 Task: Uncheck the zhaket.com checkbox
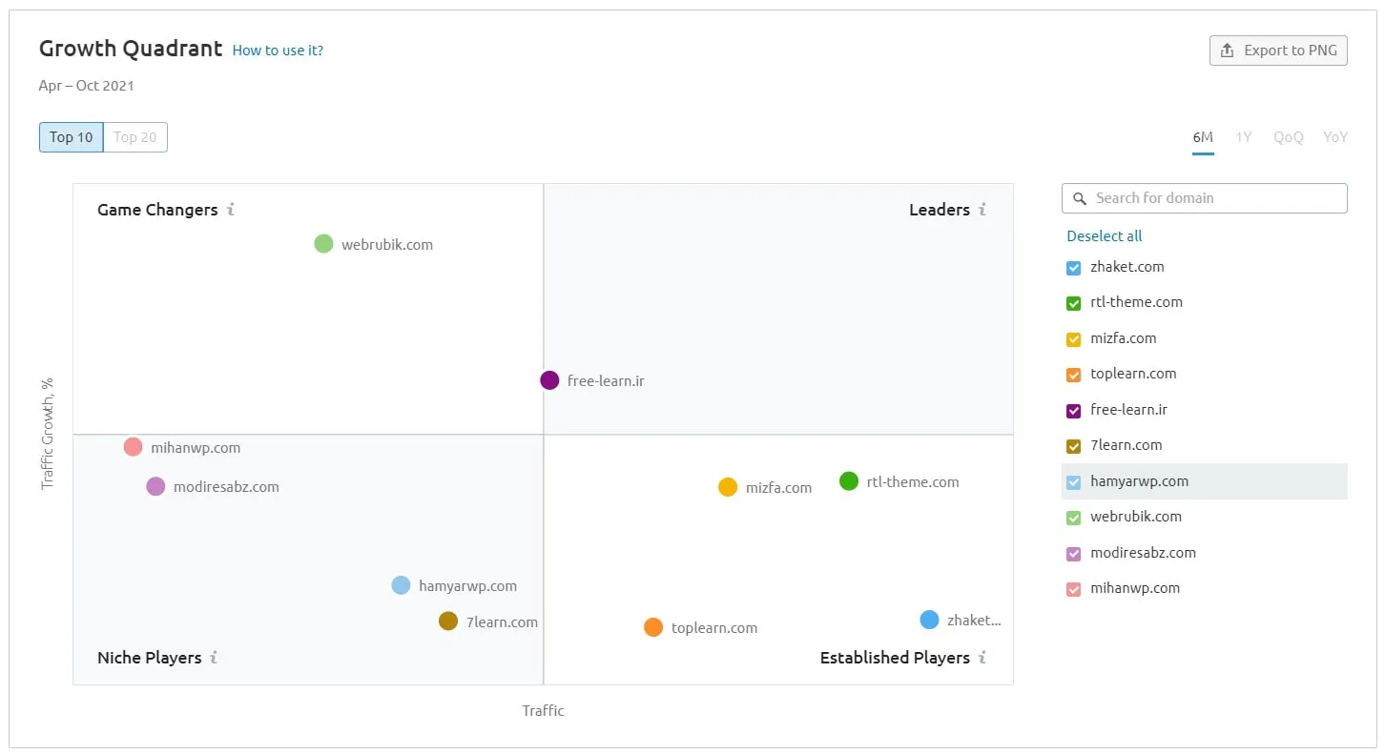1074,268
